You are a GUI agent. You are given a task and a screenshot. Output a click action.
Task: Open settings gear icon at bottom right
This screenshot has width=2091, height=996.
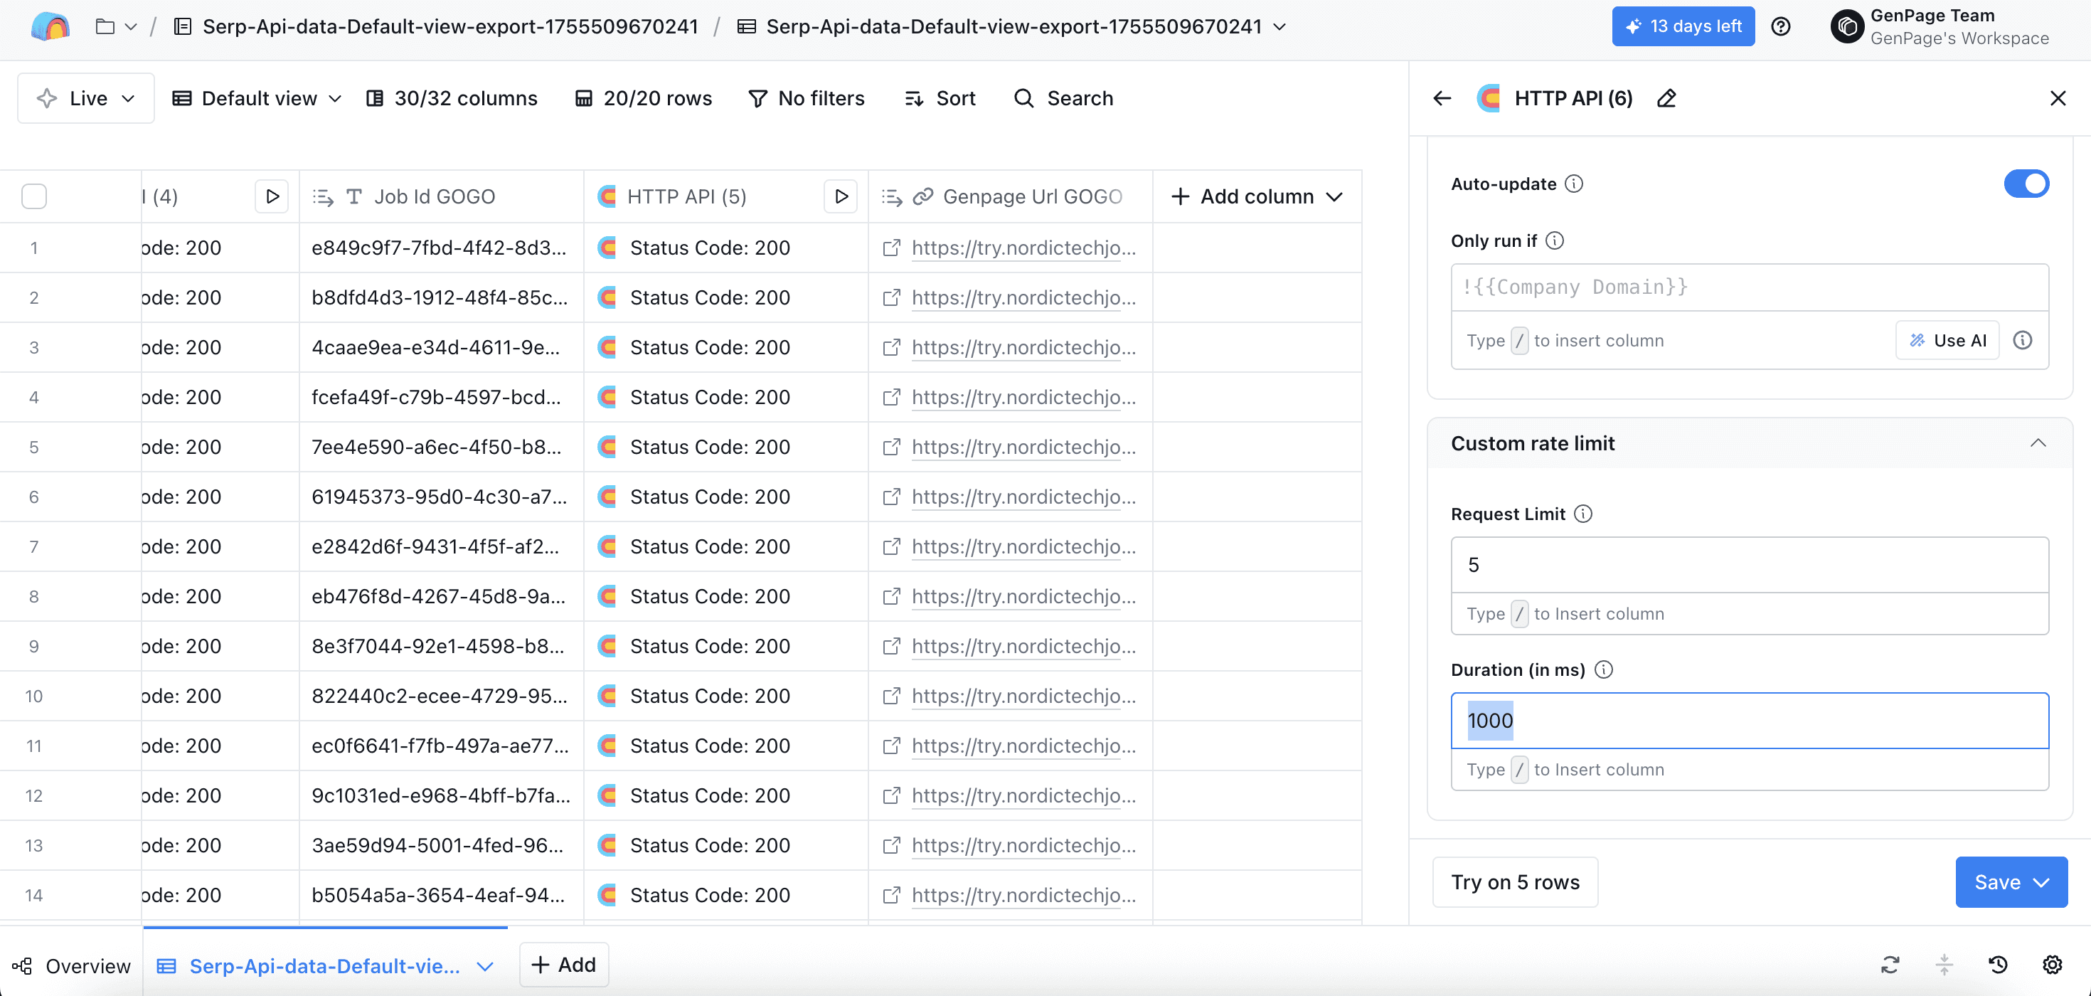[2052, 965]
